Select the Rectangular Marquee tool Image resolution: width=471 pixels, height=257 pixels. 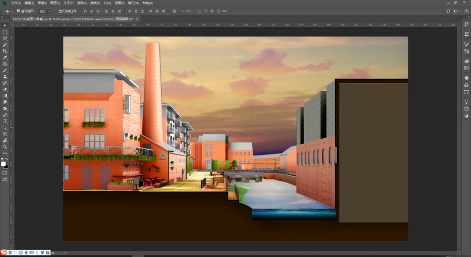pos(5,32)
